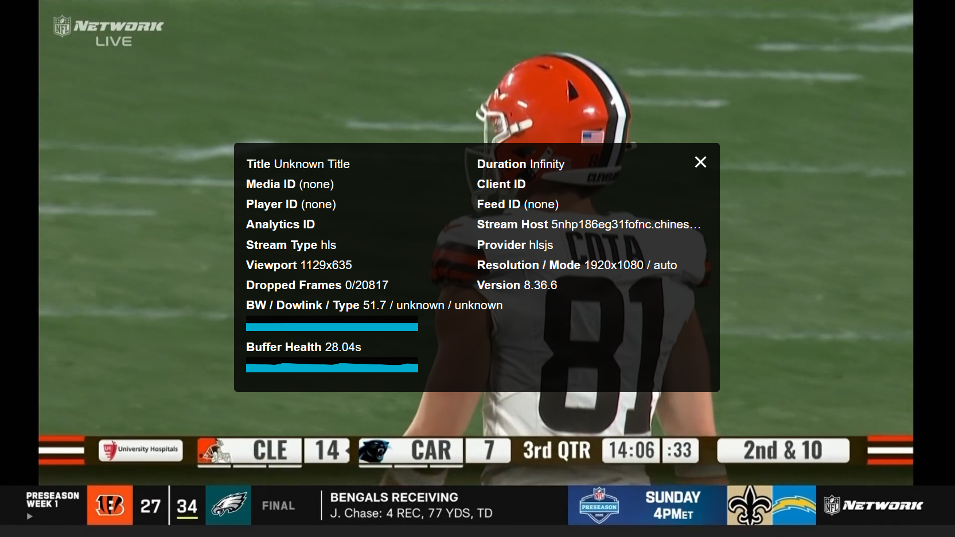Image resolution: width=955 pixels, height=537 pixels.
Task: Click the Eagles logo in the ticker
Action: click(x=228, y=505)
